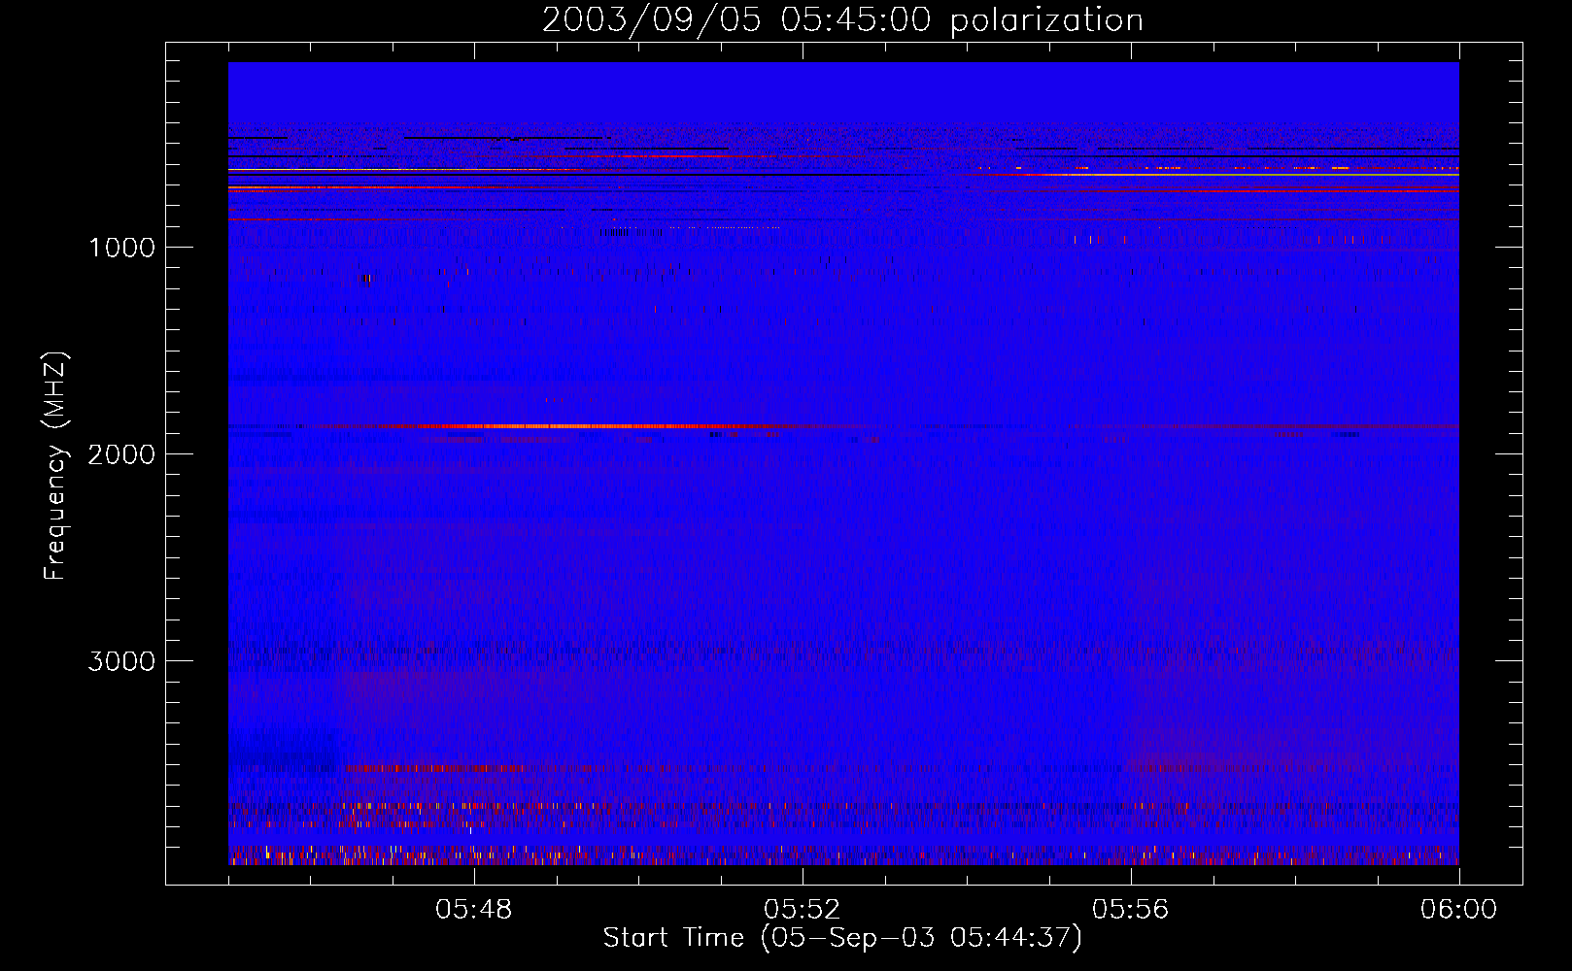Click the 3000 frequency tick label
Viewport: 1572px width, 971px height.
121,661
